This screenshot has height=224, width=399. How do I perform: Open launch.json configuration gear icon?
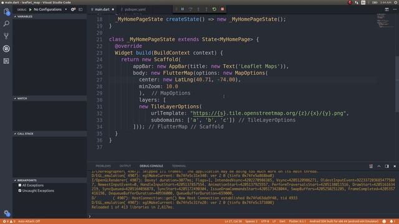tap(74, 9)
